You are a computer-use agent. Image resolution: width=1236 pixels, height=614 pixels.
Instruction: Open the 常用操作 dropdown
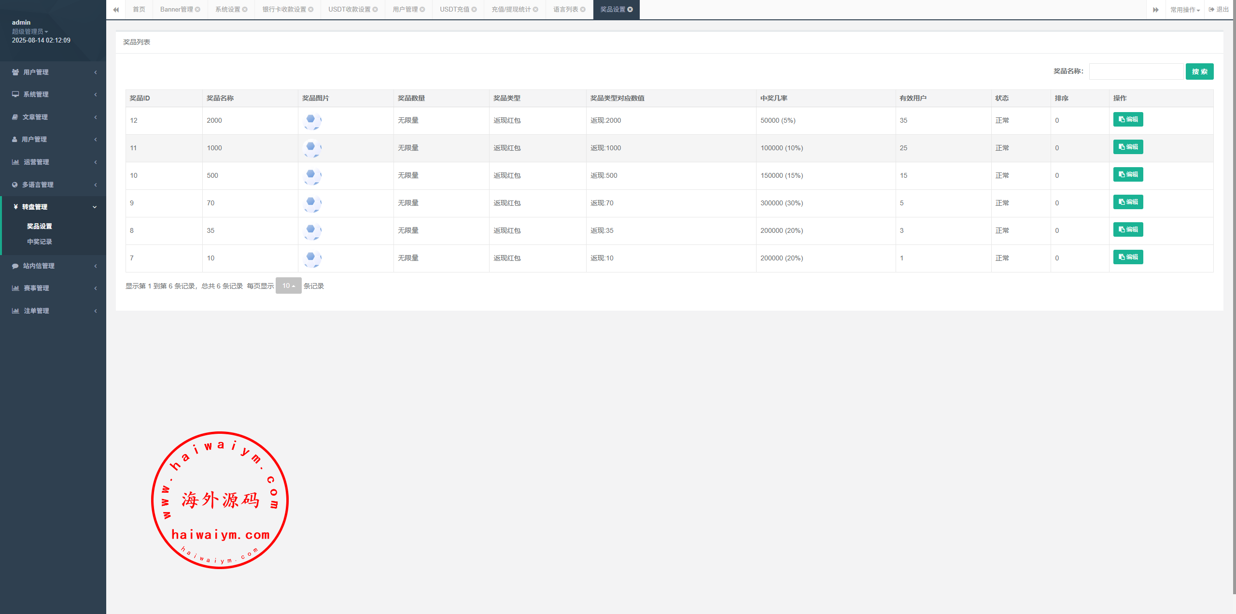point(1184,10)
